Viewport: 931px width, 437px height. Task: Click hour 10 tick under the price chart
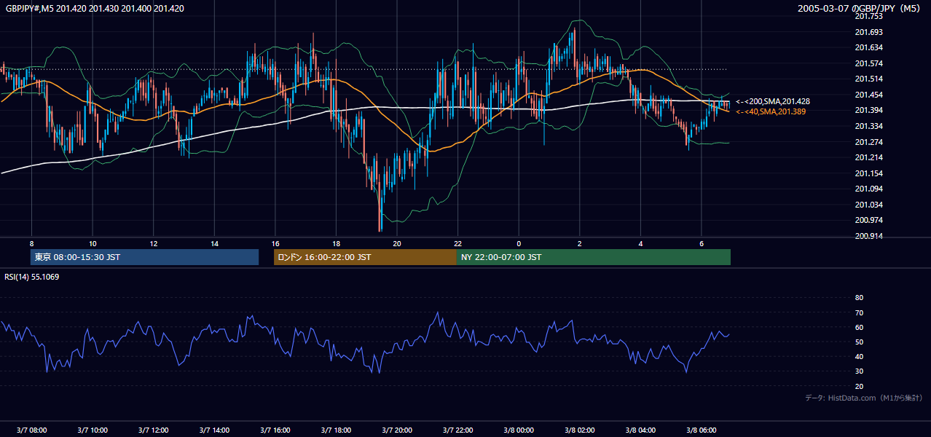[93, 243]
